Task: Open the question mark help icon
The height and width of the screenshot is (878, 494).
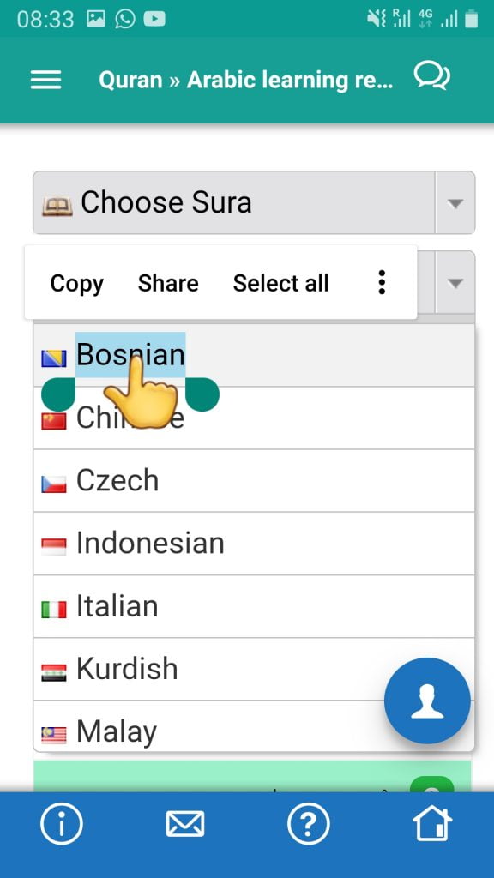Action: 309,824
